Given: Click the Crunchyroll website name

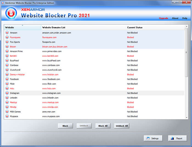Looking at the screenshot, I should (15, 70).
